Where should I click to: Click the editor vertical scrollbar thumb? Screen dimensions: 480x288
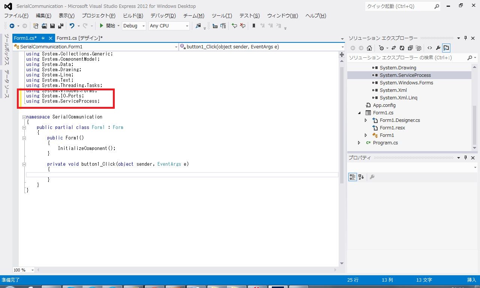point(342,125)
